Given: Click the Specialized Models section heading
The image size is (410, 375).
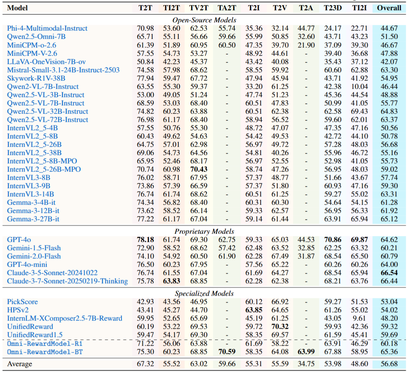Looking at the screenshot, I should pos(204,294).
